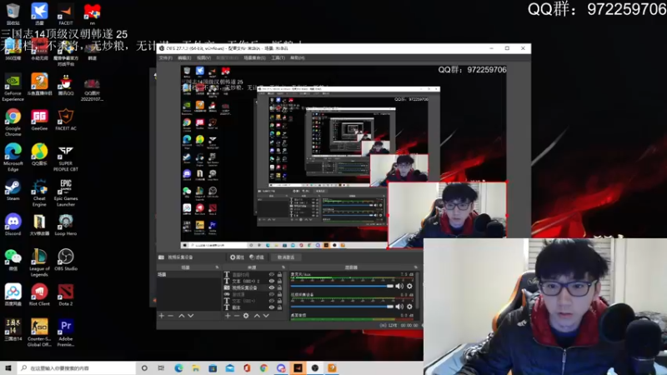The height and width of the screenshot is (375, 667).
Task: Open the QQ音乐 music desktop icon
Action: [x=39, y=154]
